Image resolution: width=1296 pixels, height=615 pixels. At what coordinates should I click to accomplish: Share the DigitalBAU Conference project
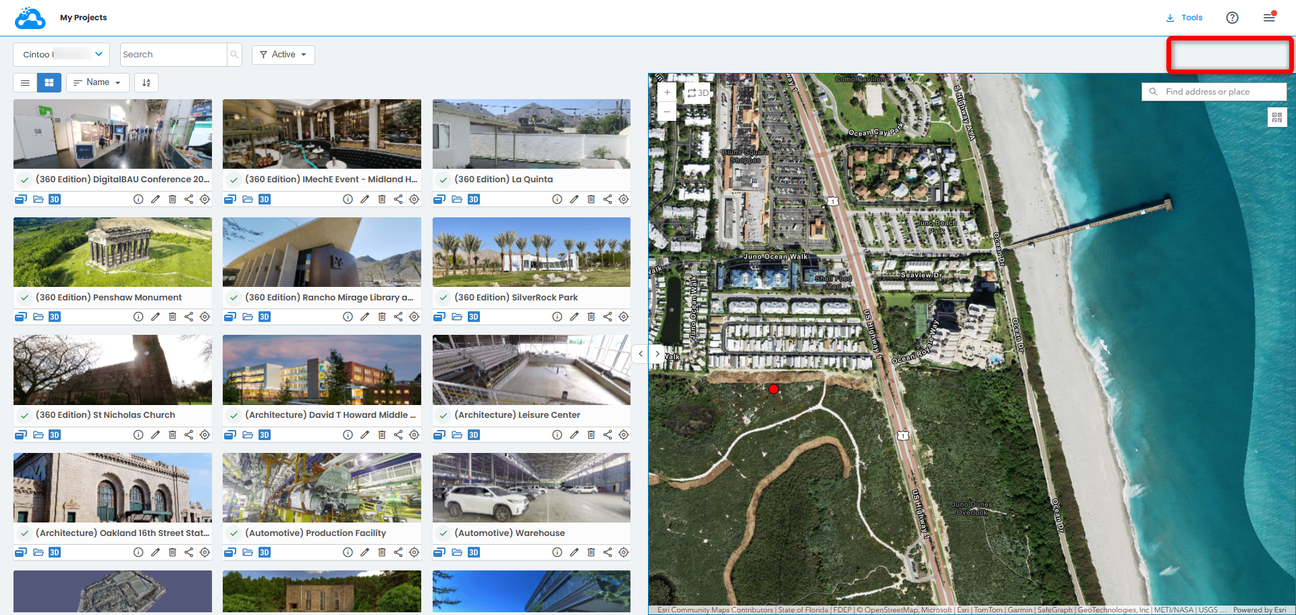[x=189, y=199]
